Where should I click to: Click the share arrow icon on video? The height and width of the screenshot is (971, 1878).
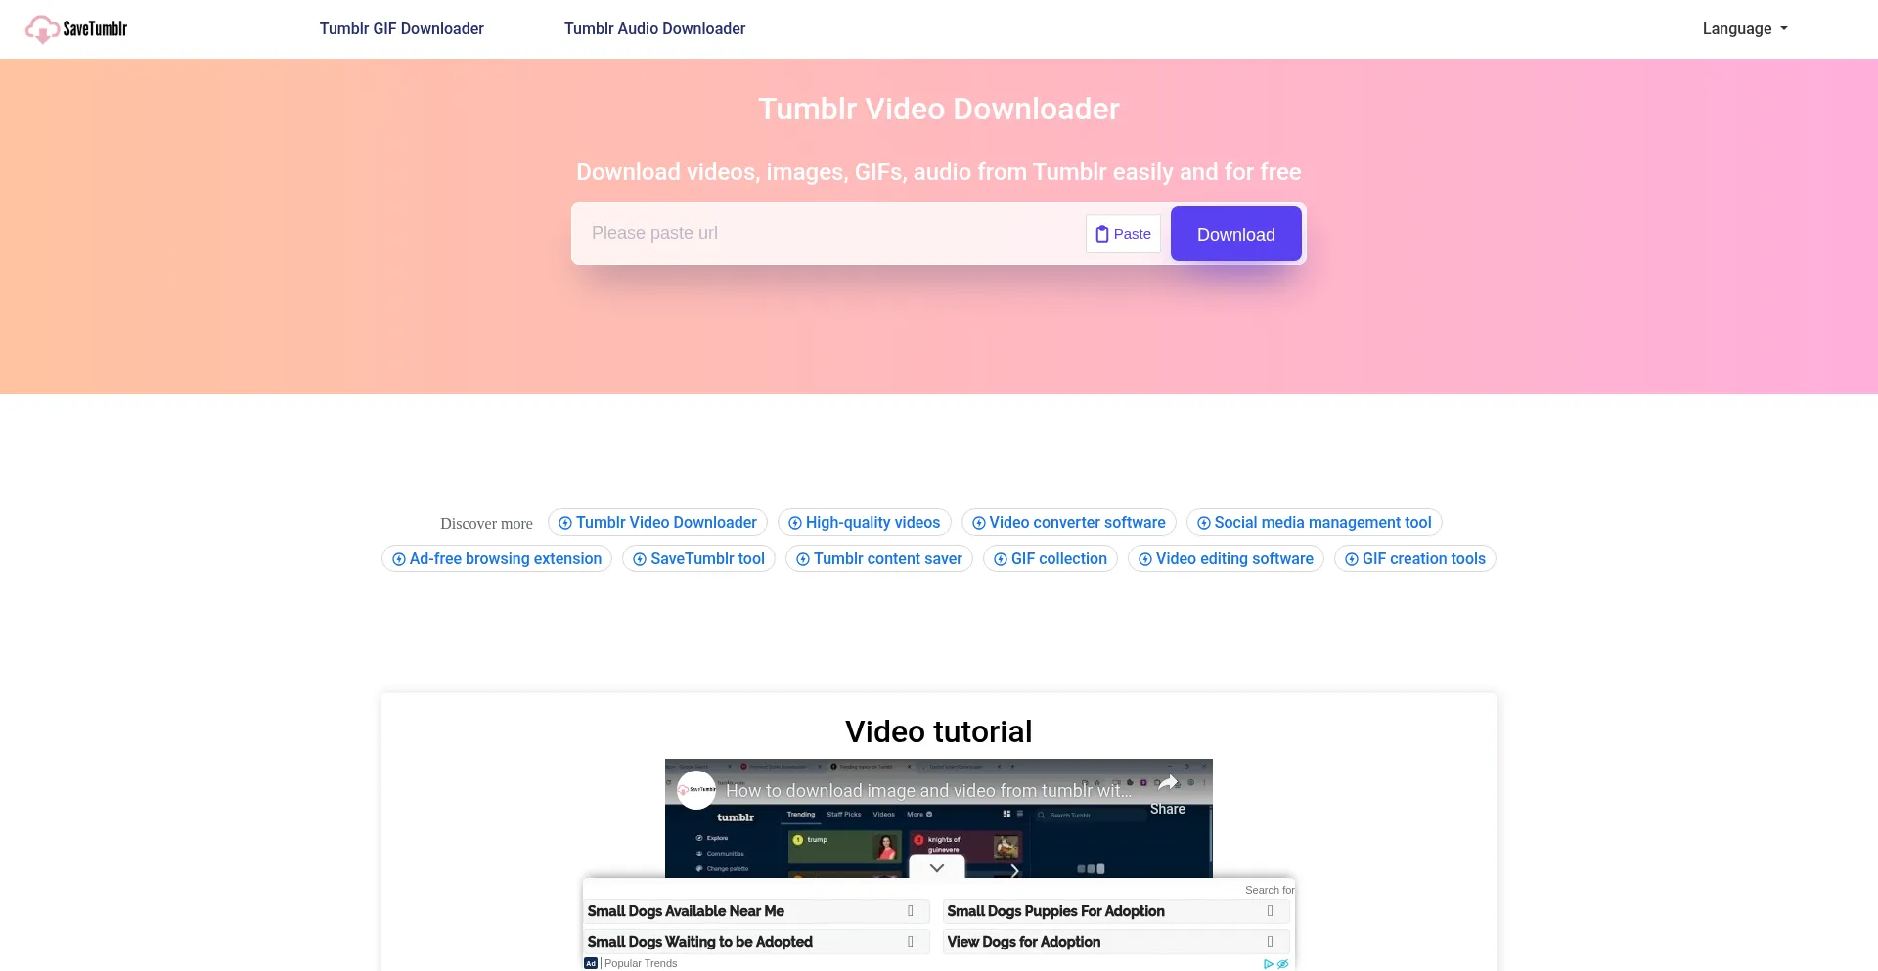point(1168,783)
